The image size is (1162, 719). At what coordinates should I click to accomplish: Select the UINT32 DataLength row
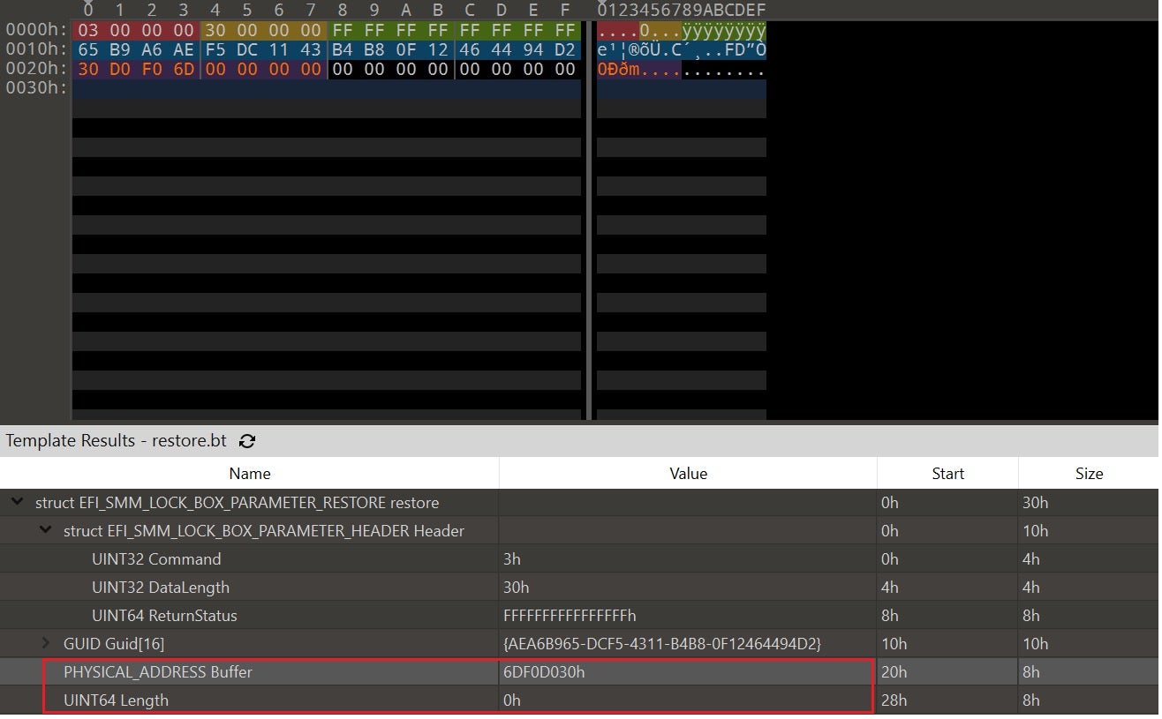(x=160, y=588)
